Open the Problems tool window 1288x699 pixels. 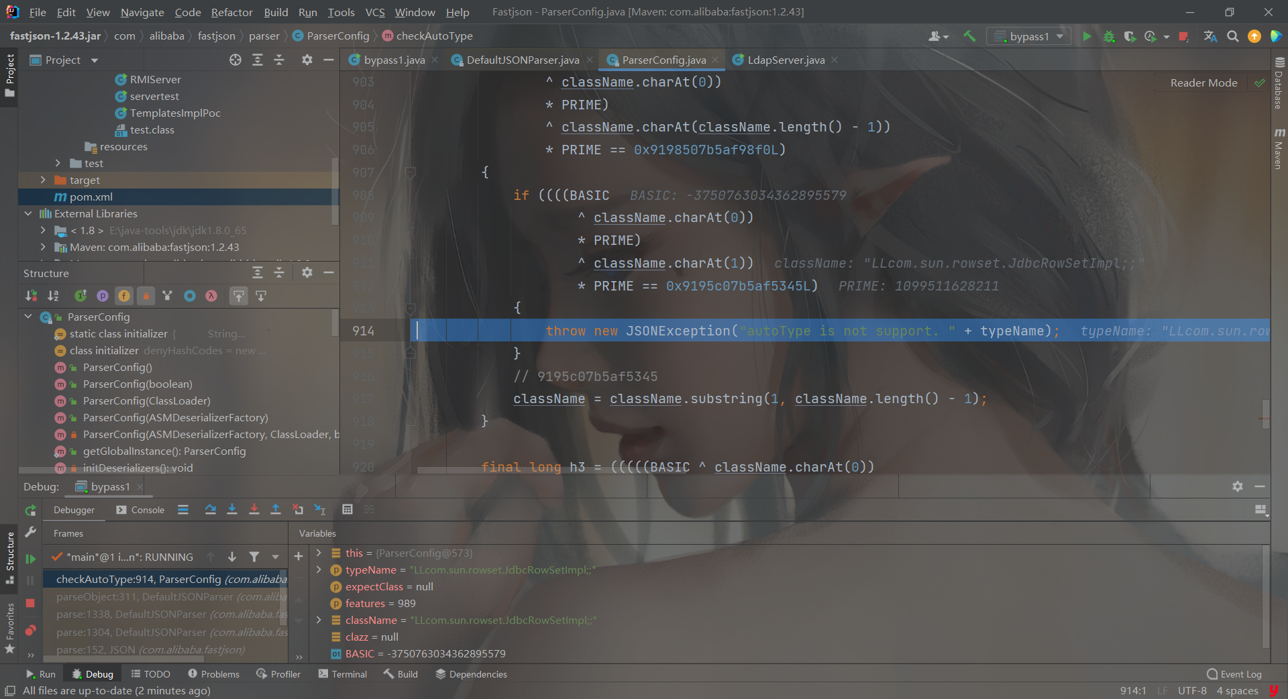(x=213, y=674)
